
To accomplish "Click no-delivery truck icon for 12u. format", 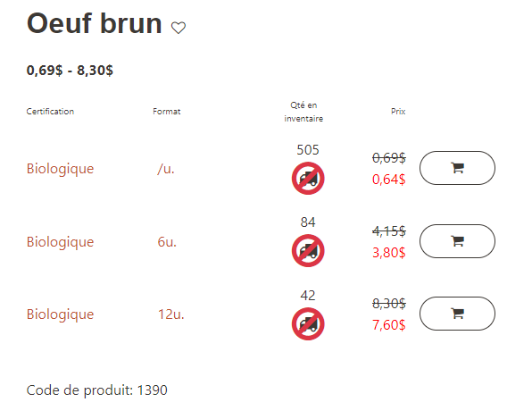I will 308,324.
